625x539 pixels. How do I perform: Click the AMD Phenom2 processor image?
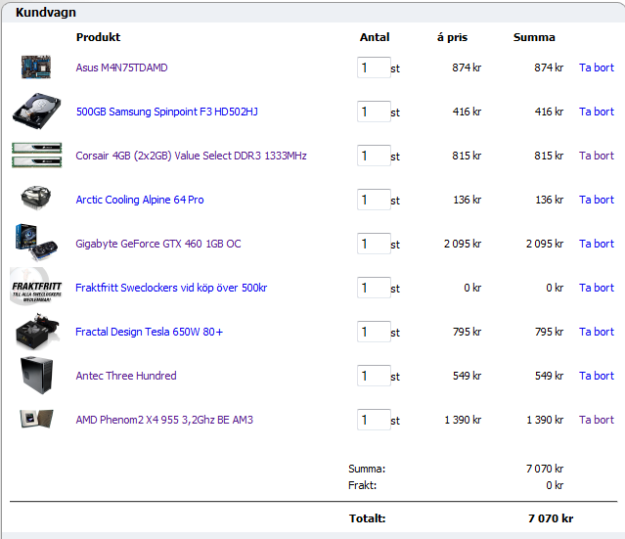tap(36, 420)
